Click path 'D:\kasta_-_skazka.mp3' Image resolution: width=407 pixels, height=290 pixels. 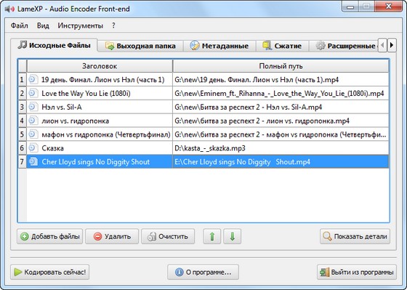[x=210, y=148]
